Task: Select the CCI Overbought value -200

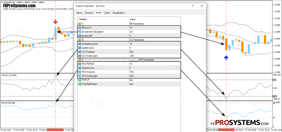Action: tap(154, 56)
